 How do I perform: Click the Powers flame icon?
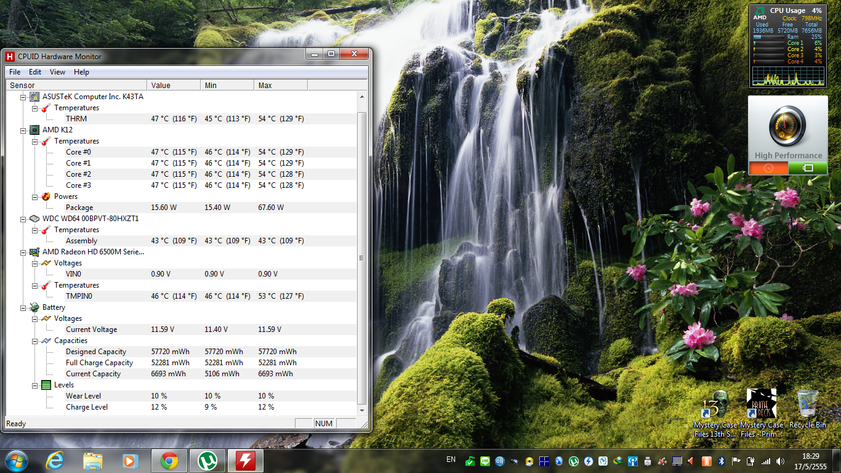46,196
